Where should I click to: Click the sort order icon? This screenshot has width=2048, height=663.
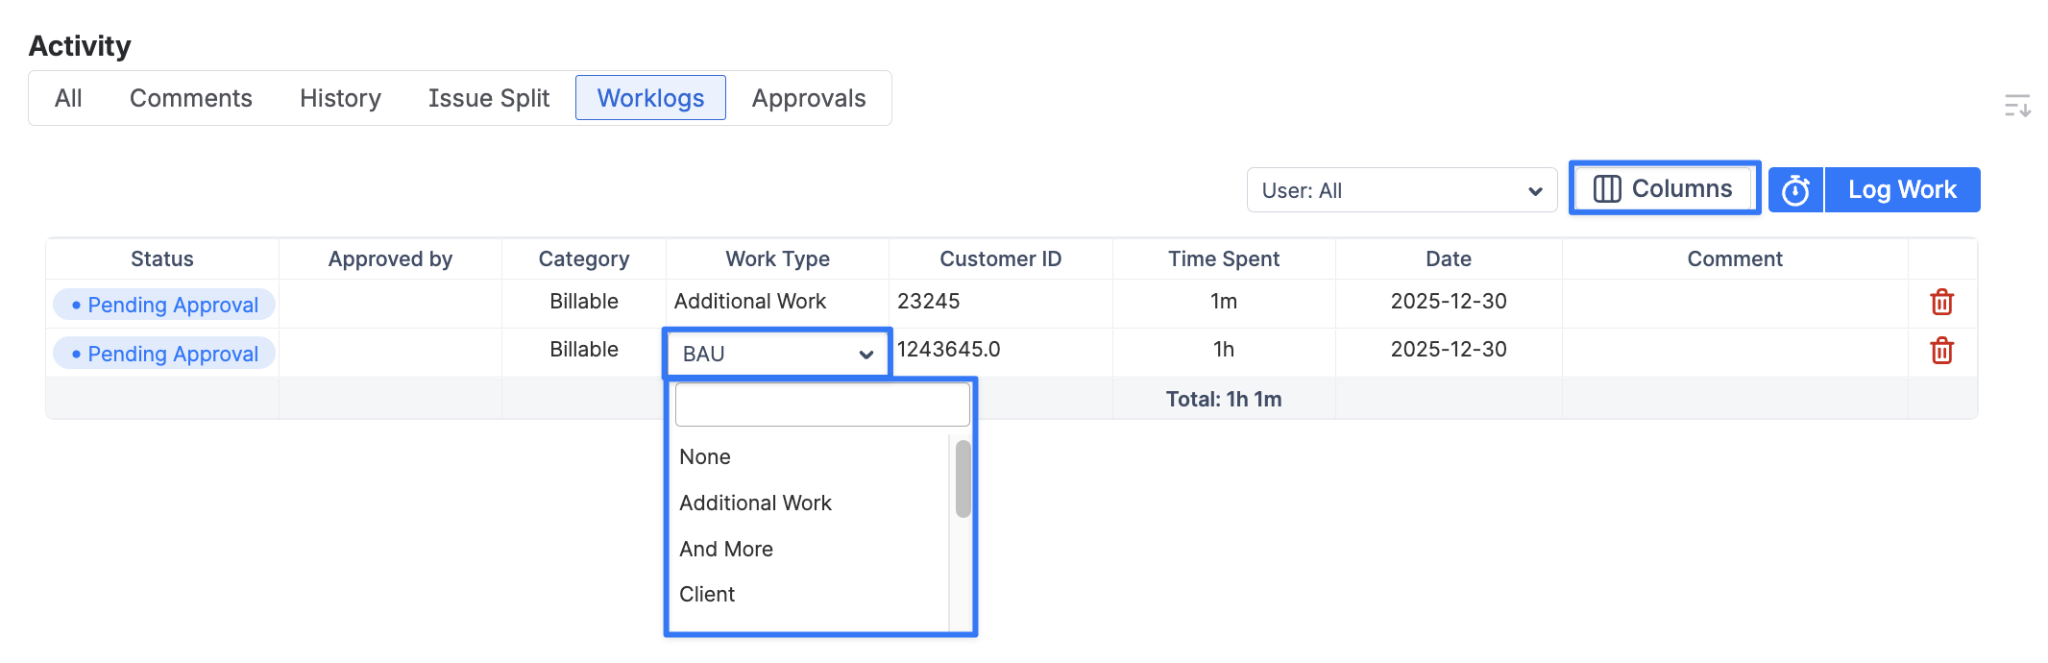click(2017, 106)
